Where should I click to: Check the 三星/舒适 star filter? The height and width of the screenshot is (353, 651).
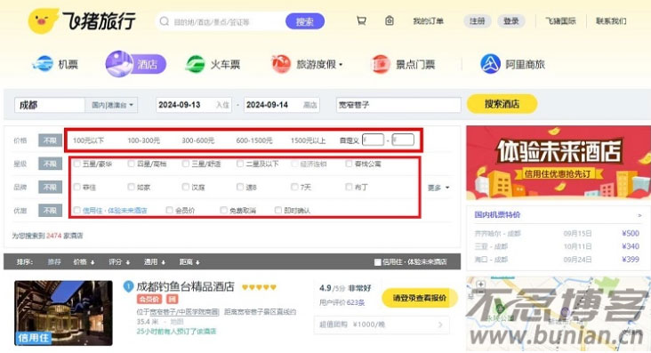tap(186, 164)
